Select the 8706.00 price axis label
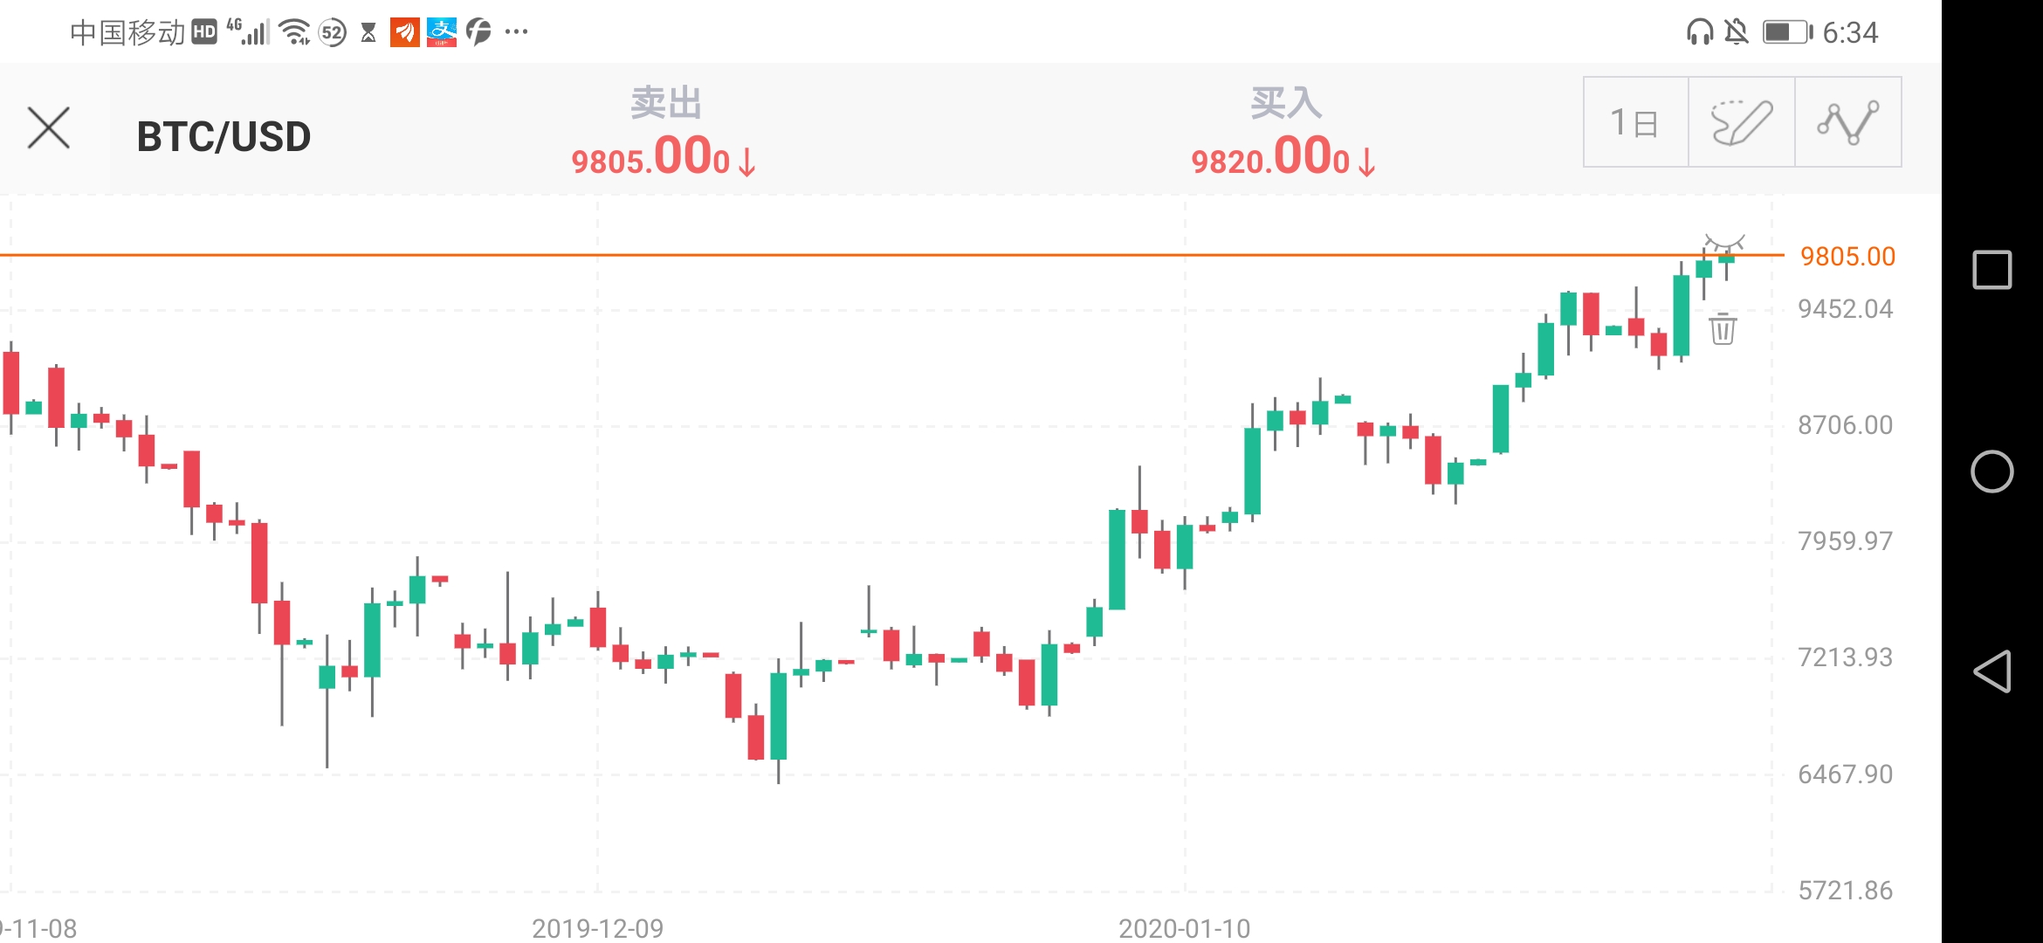 tap(1846, 425)
